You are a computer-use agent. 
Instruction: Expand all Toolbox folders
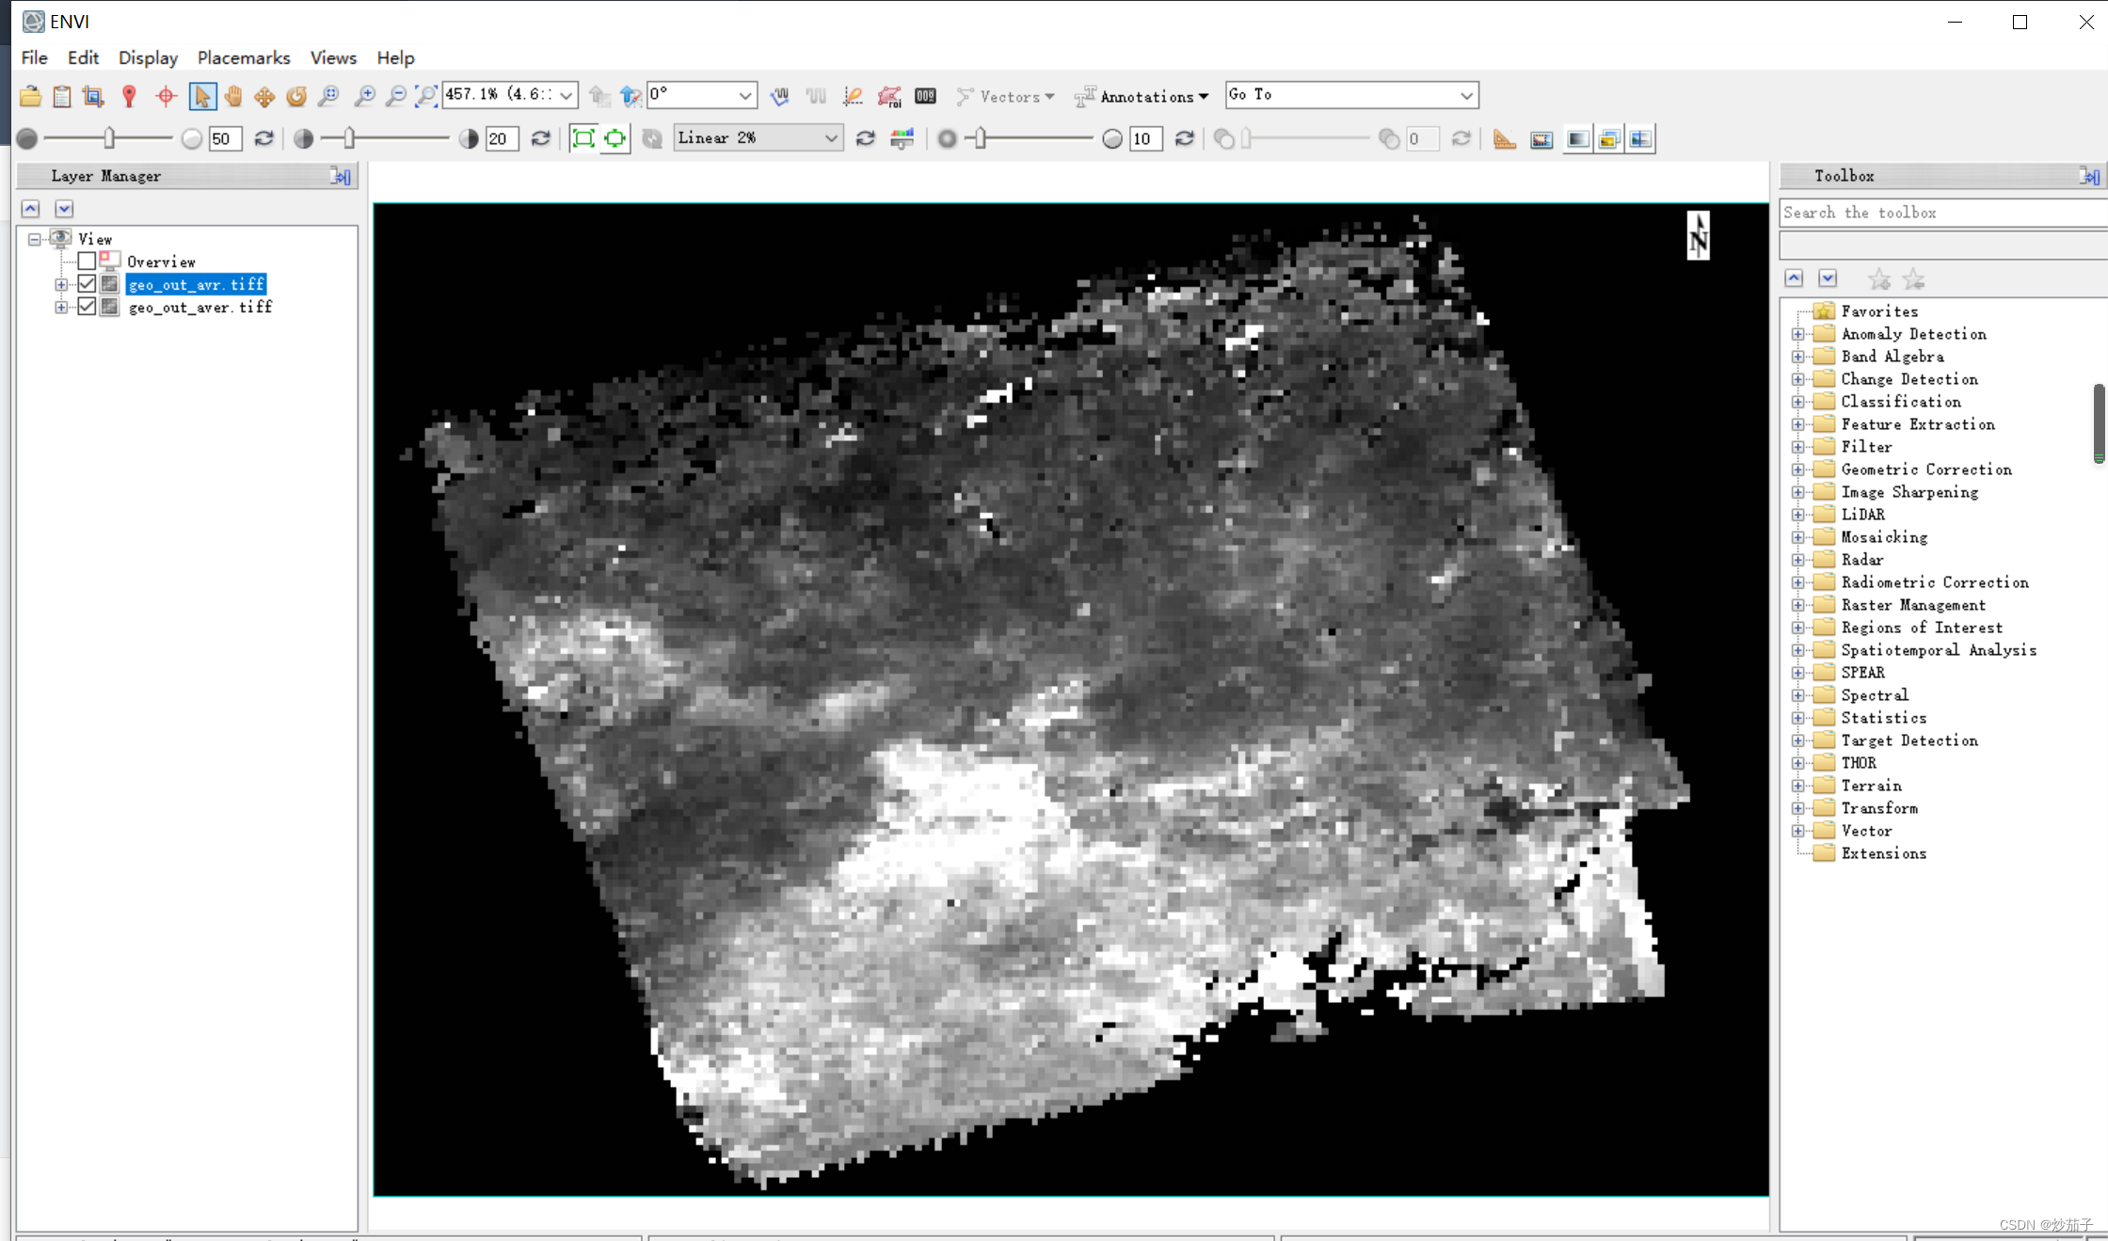[x=1828, y=278]
